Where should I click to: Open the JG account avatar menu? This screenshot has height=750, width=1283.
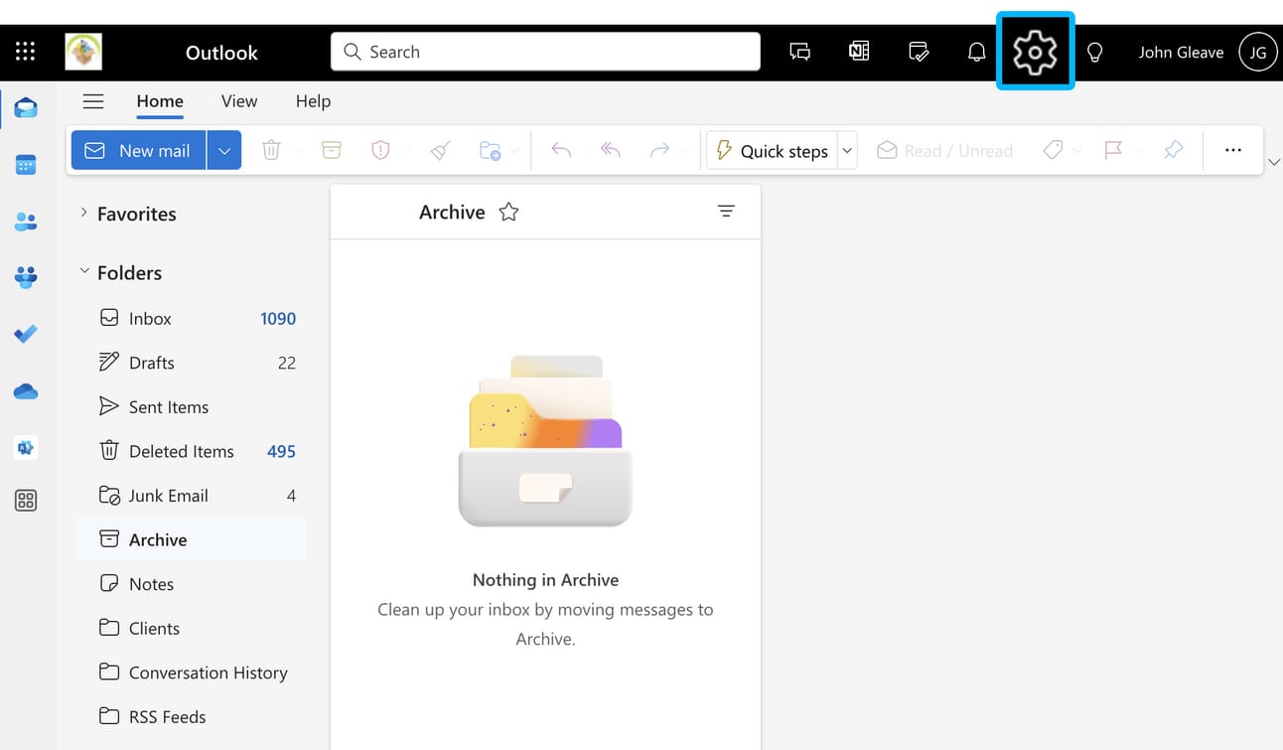[1258, 52]
